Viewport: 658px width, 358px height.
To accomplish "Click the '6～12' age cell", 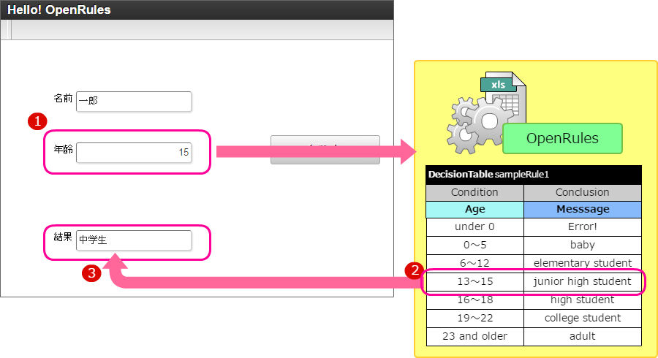I will coord(474,263).
